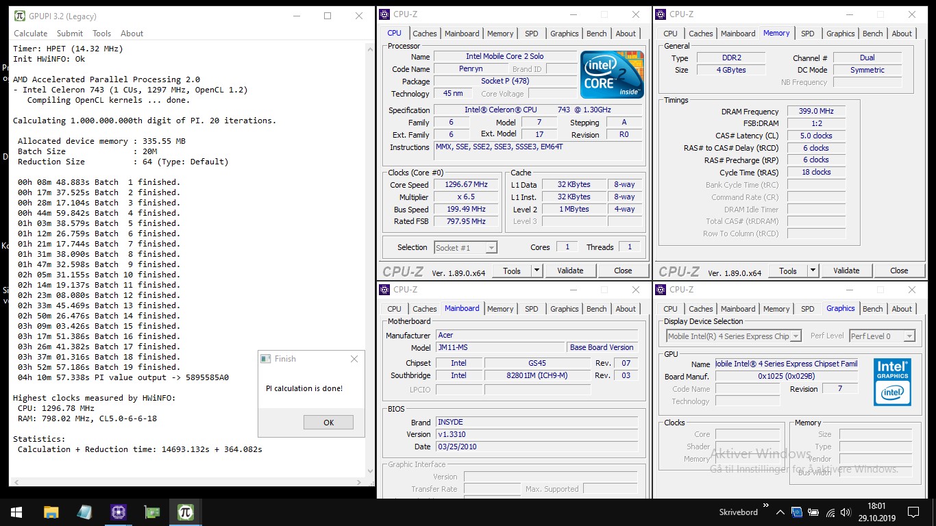
Task: Click the Code Name field showing Penryn
Action: click(471, 69)
